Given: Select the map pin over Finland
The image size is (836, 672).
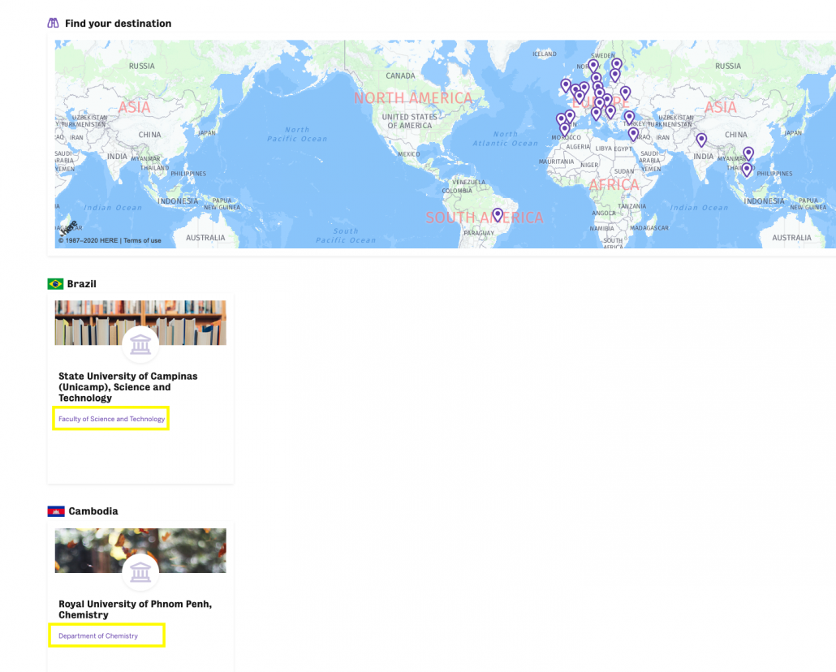Looking at the screenshot, I should tap(617, 65).
